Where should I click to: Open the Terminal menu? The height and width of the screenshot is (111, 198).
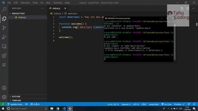(58, 3)
